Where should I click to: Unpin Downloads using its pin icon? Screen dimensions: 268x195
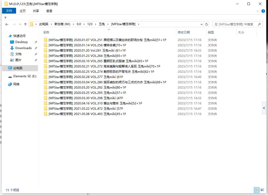click(x=36, y=48)
